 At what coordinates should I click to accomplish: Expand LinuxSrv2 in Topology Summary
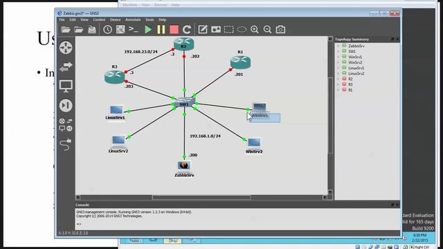[338, 73]
